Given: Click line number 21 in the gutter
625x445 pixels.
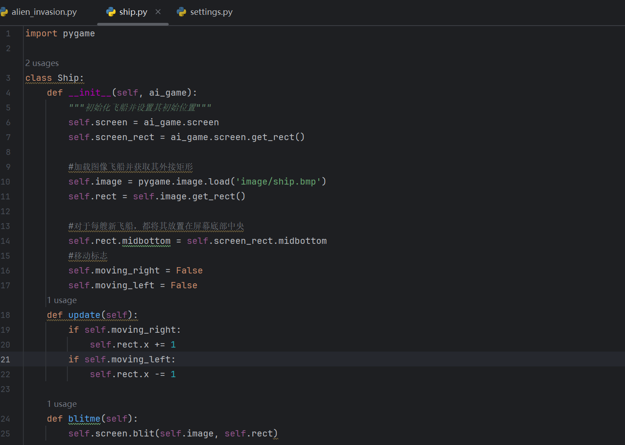Looking at the screenshot, I should coord(5,360).
